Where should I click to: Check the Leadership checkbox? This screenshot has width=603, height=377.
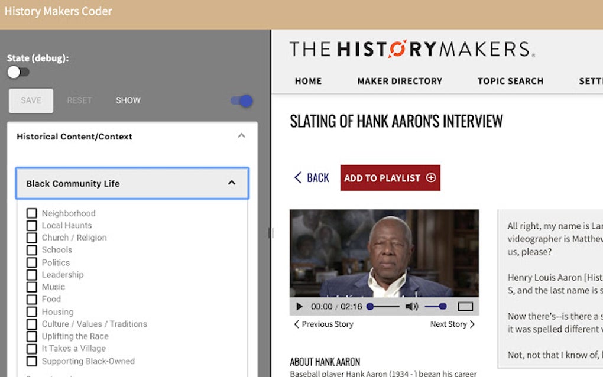coord(32,275)
